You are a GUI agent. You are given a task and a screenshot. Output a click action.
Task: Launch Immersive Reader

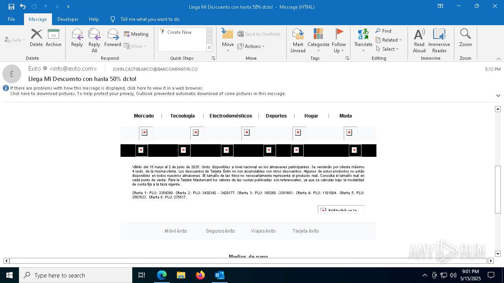pos(439,40)
